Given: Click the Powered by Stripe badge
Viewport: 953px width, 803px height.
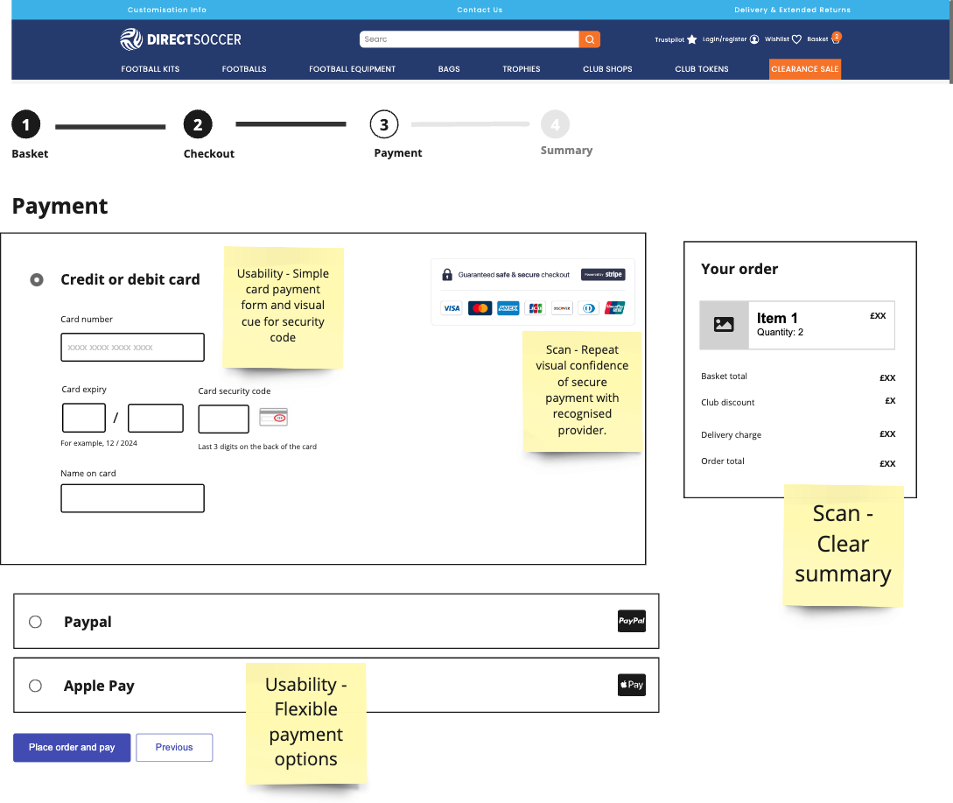Looking at the screenshot, I should (603, 274).
